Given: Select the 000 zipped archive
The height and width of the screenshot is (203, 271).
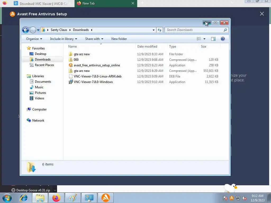Looking at the screenshot, I should click(x=76, y=60).
